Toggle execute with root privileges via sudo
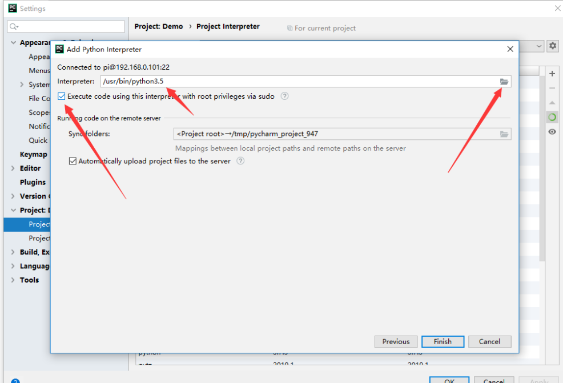 tap(62, 96)
